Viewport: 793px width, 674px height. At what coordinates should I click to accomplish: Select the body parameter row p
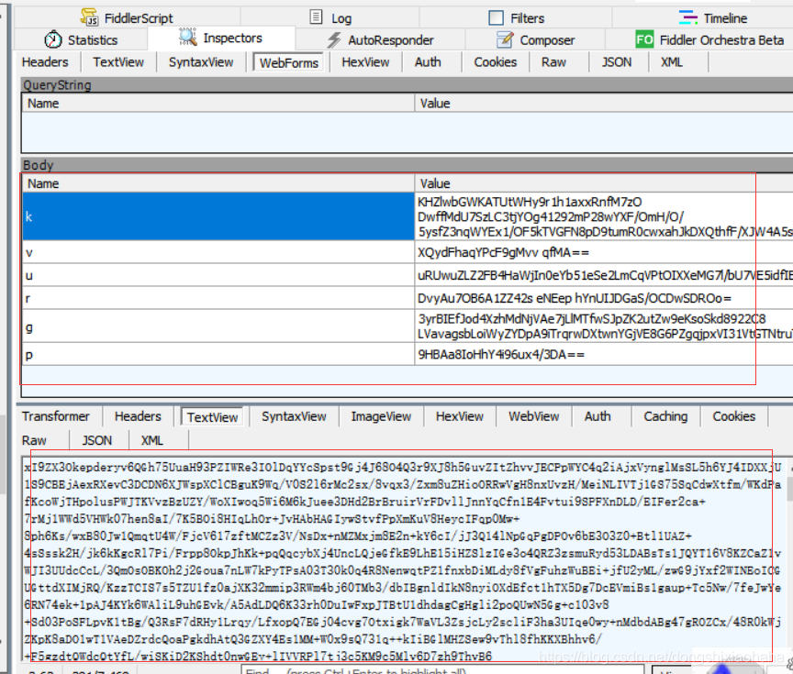(408, 354)
